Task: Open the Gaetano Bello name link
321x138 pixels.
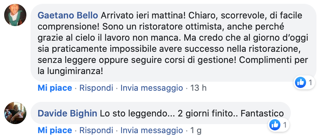Action: (68, 15)
